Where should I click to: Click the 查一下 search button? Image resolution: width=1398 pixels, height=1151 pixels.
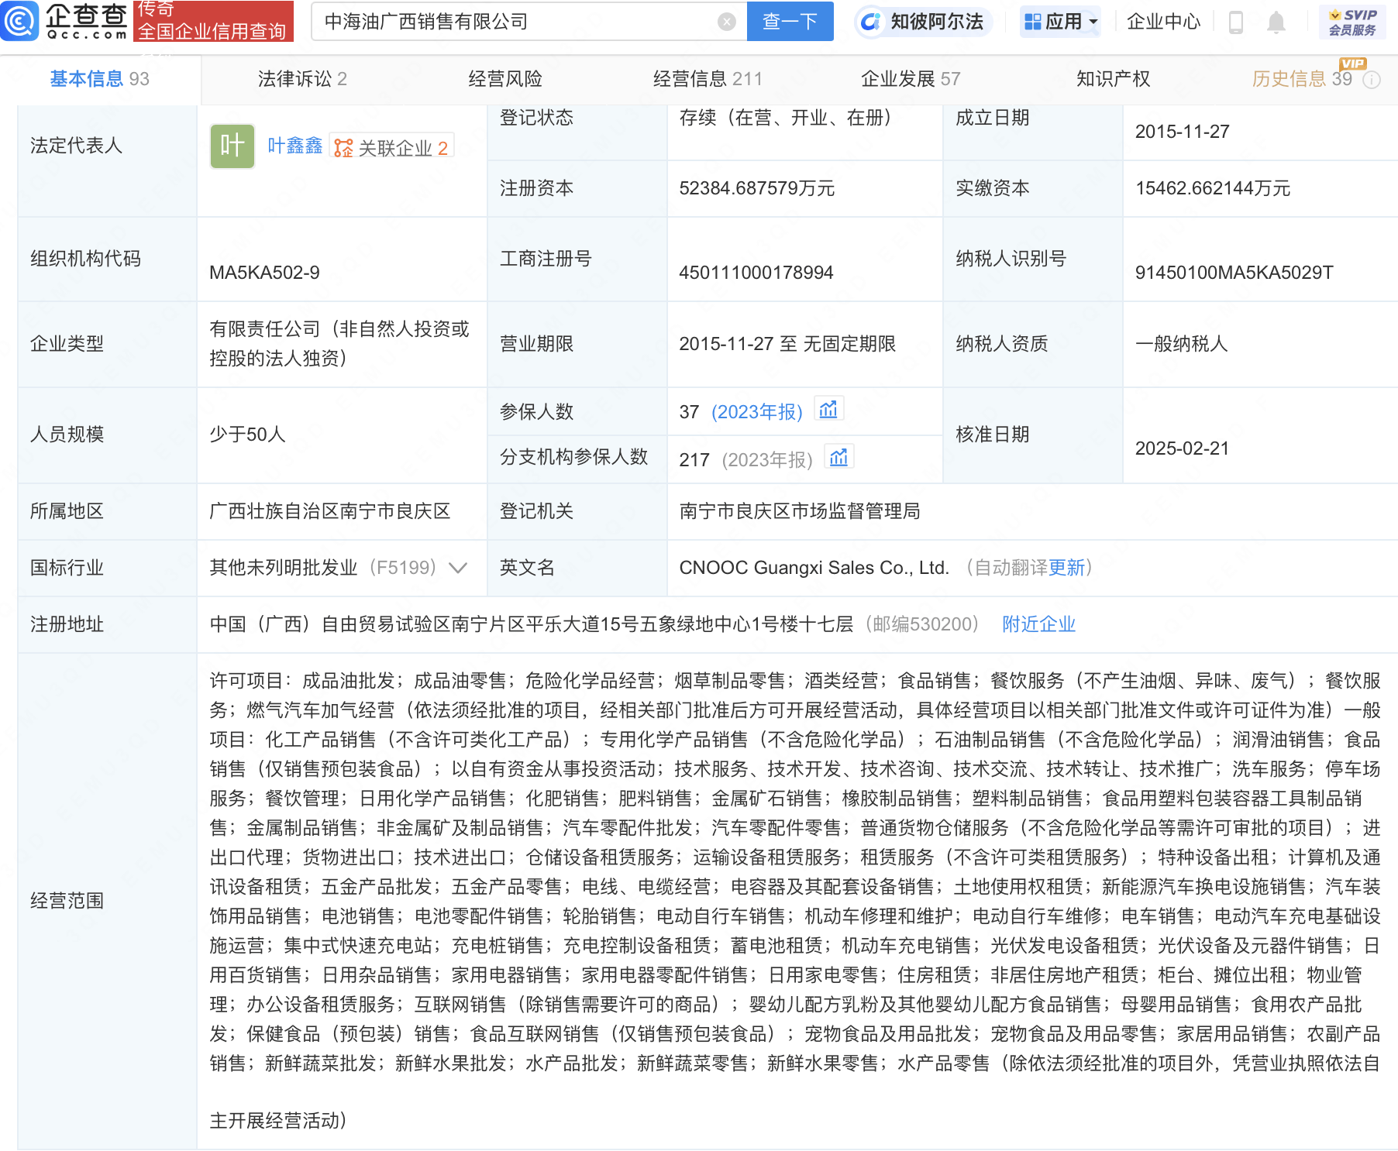(790, 21)
